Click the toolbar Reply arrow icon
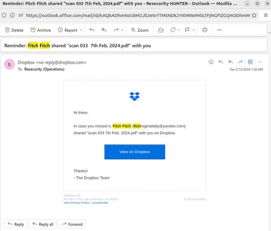The height and width of the screenshot is (231, 271). coord(92,30)
